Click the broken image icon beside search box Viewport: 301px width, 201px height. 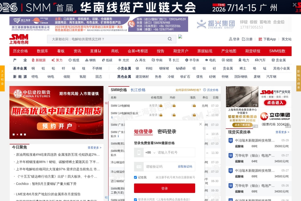pos(180,36)
